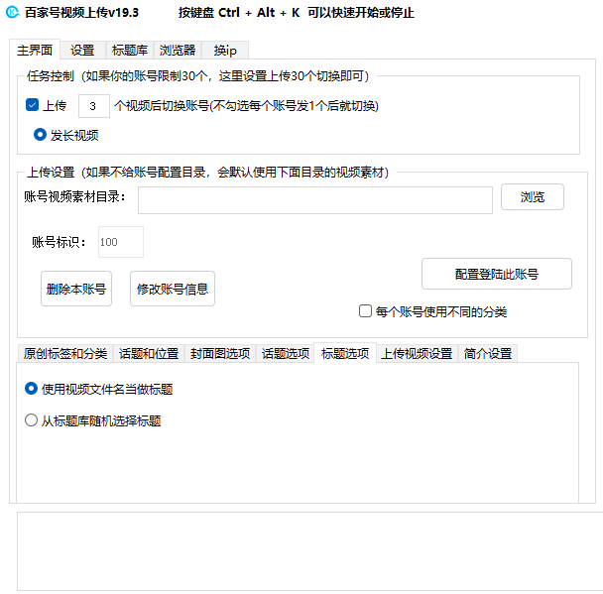This screenshot has height=594, width=603.
Task: Click the 百家号视频上传v19.3 title text
Action: [81, 13]
